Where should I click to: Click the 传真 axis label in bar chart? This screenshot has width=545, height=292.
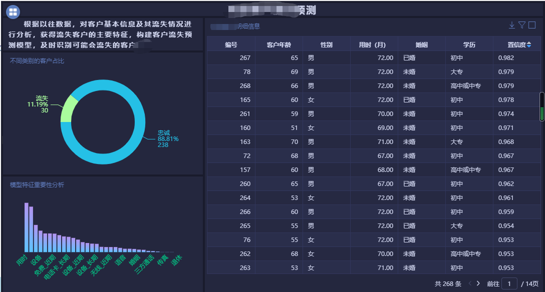(163, 259)
